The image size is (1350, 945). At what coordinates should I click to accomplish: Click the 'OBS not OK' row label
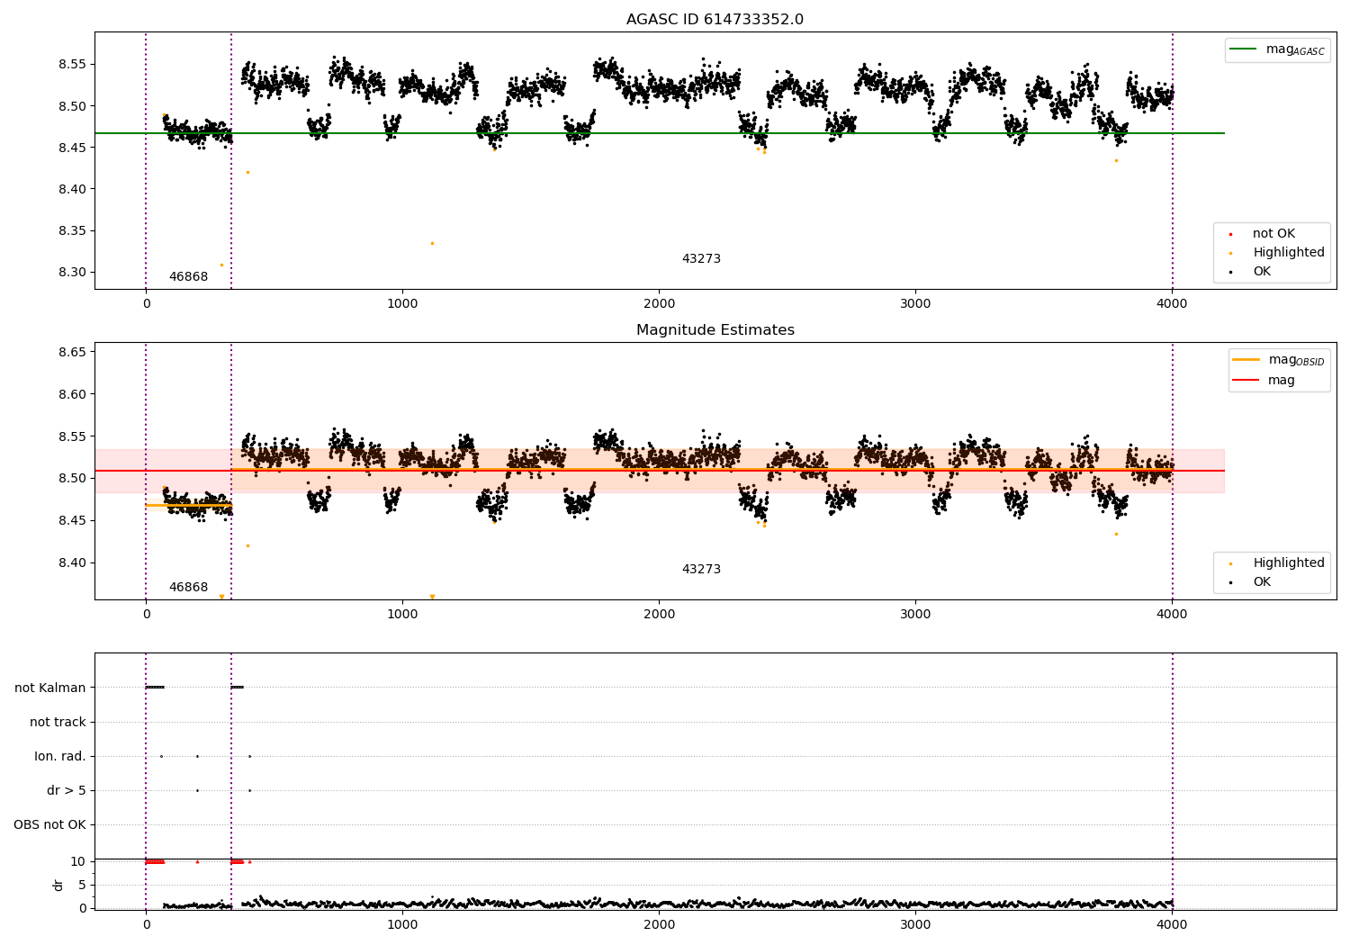click(x=49, y=825)
